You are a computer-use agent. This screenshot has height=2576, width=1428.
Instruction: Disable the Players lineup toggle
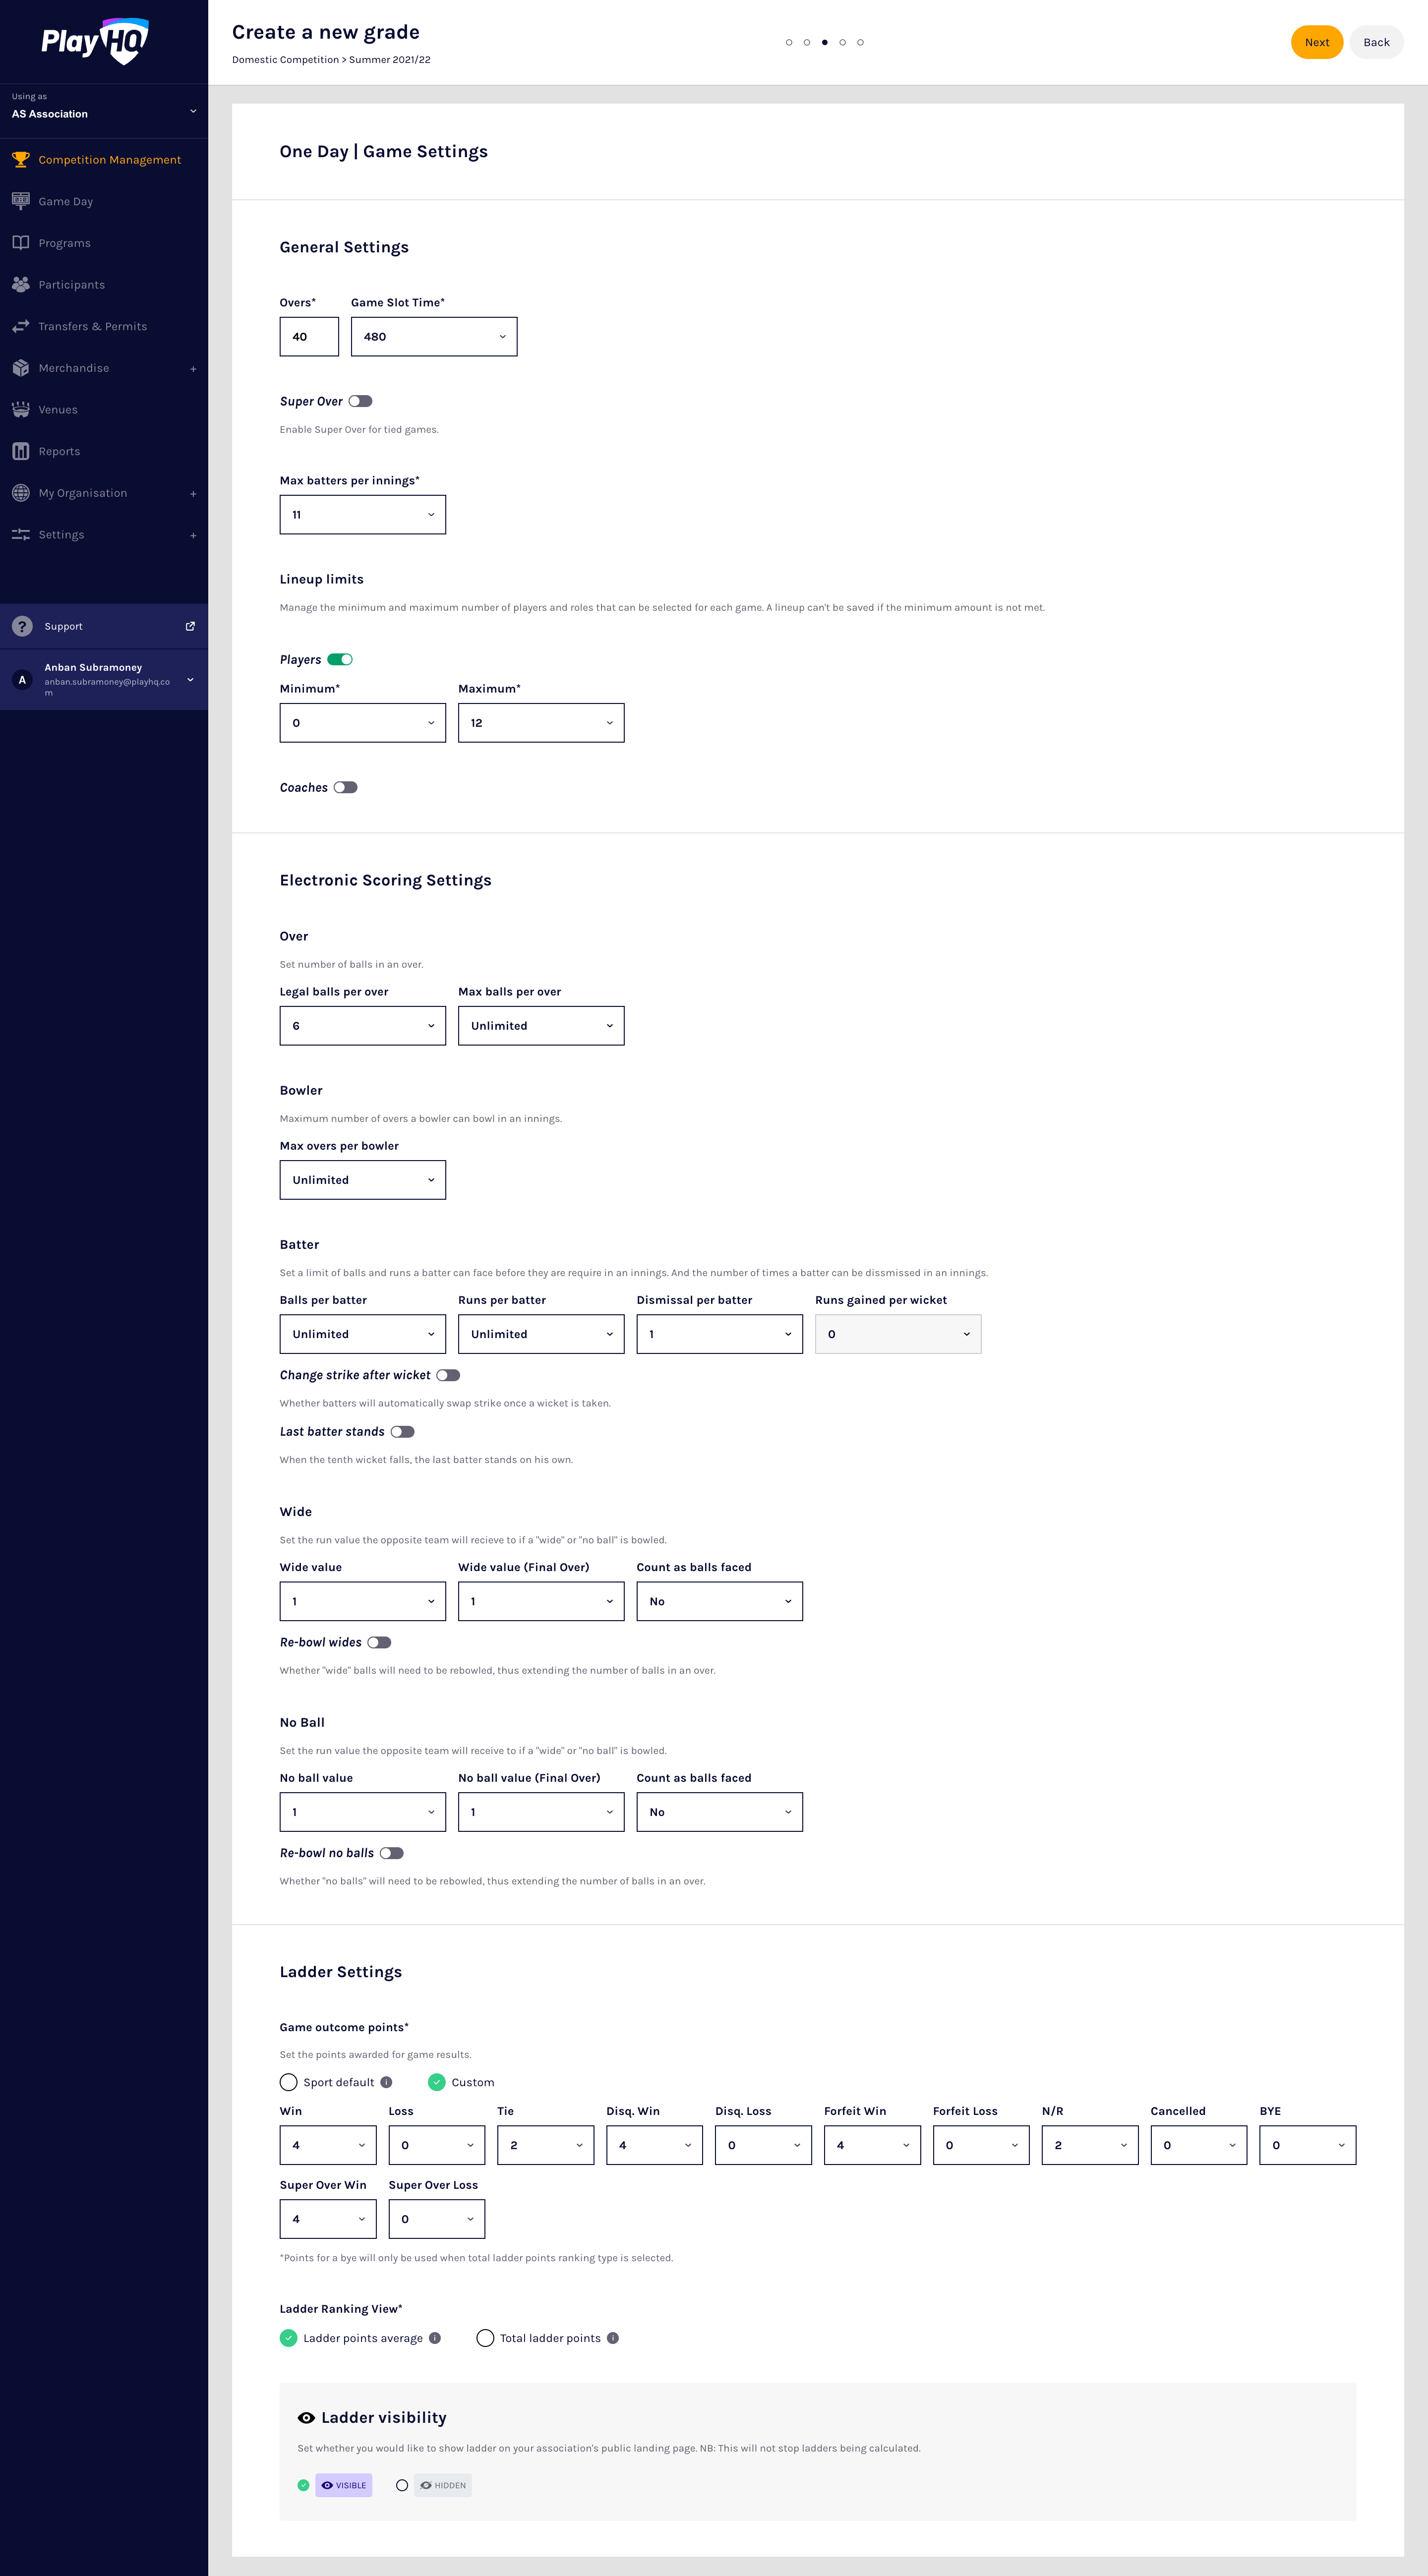341,659
